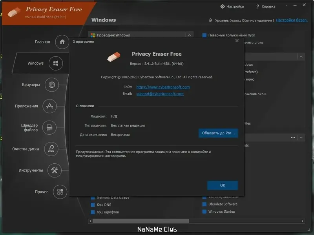The height and width of the screenshot is (235, 314).
Task: Select the Windows logo sidebar icon
Action: coord(56,63)
